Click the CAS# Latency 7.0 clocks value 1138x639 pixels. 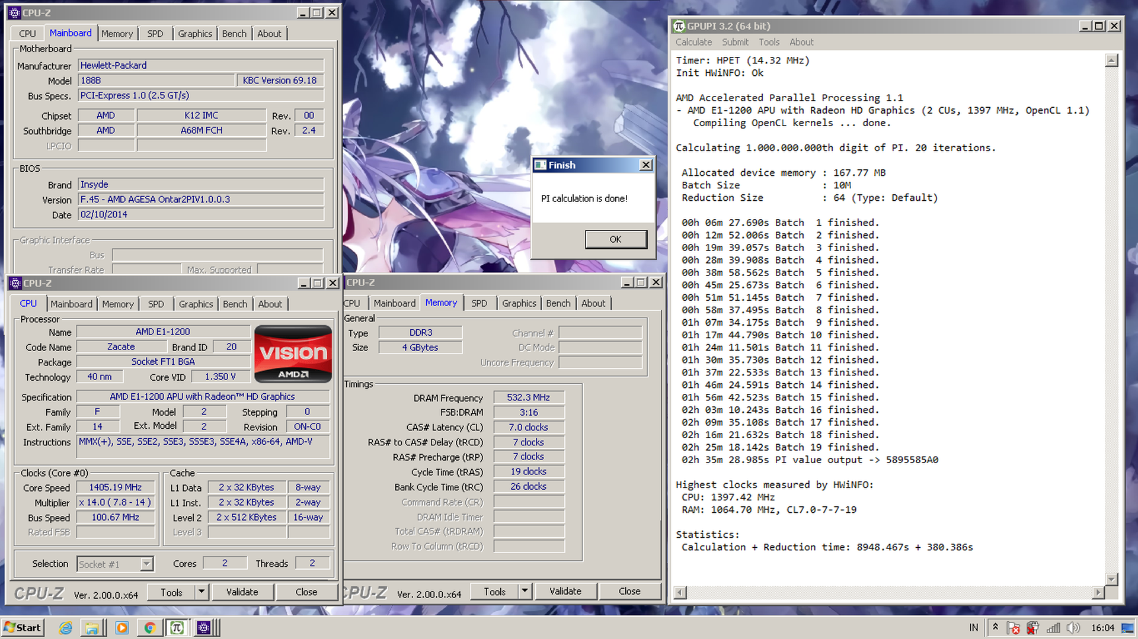click(529, 427)
